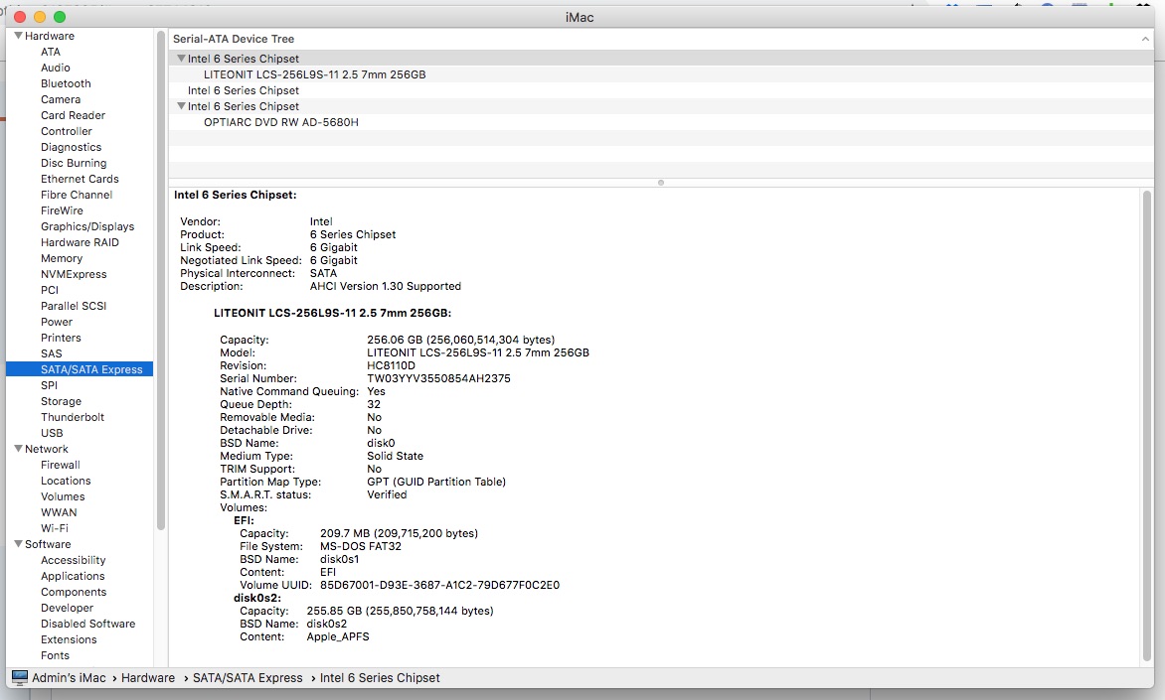Image resolution: width=1165 pixels, height=700 pixels.
Task: Select OPTIARC DVD RW AD-5680H device
Action: pyautogui.click(x=661, y=122)
